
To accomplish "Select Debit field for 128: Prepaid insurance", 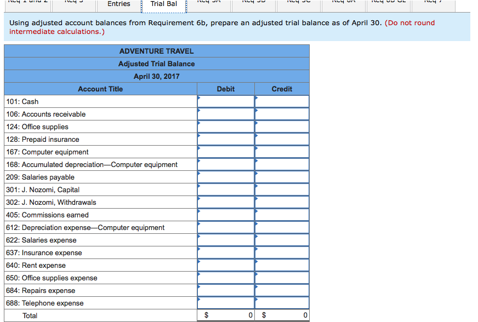I will point(226,139).
